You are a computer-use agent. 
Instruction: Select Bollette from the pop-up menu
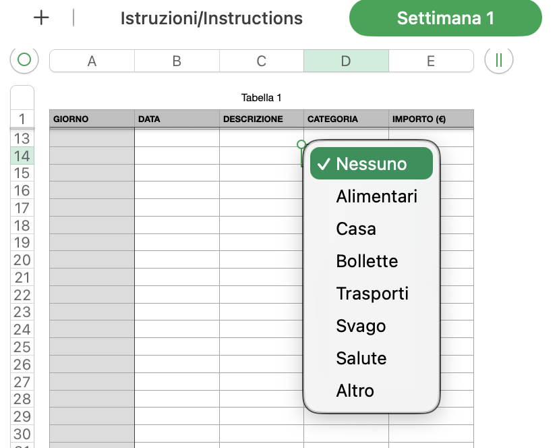(367, 261)
